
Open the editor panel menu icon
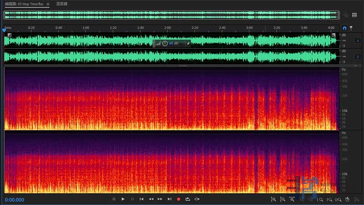48,4
